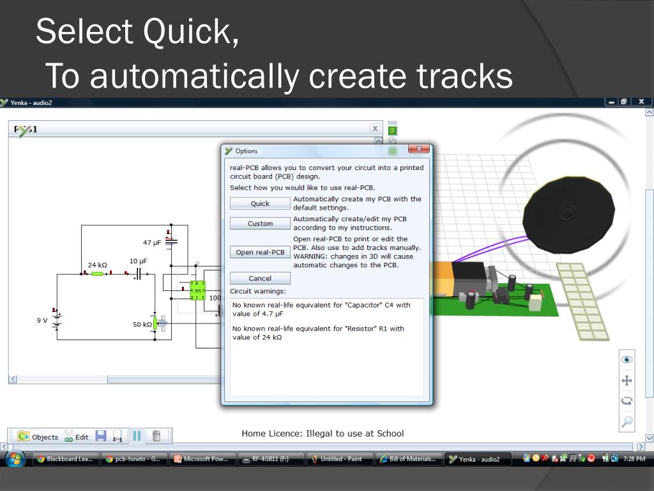Image resolution: width=654 pixels, height=491 pixels.
Task: Click the green panel icon beside PCB1
Action: point(393,130)
